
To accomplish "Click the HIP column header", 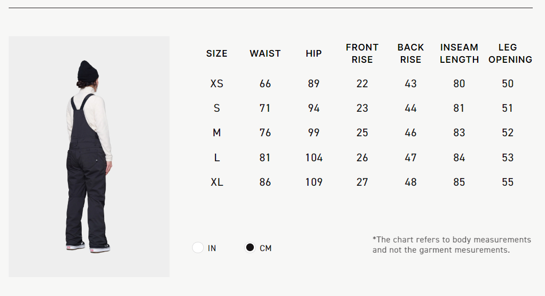I will coord(314,54).
